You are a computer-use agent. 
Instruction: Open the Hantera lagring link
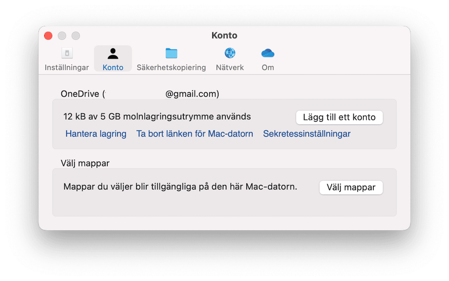point(96,134)
